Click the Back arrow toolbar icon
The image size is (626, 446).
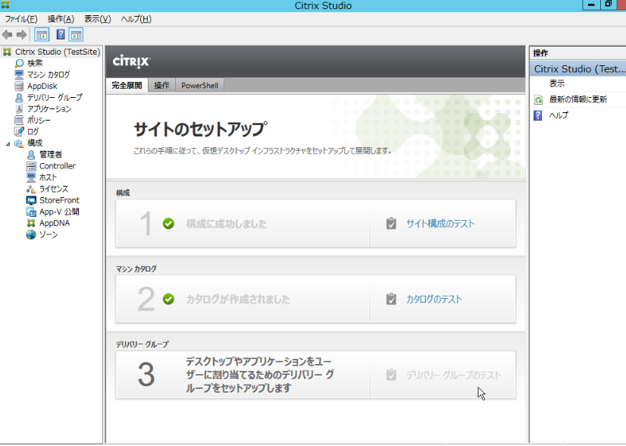(x=7, y=35)
